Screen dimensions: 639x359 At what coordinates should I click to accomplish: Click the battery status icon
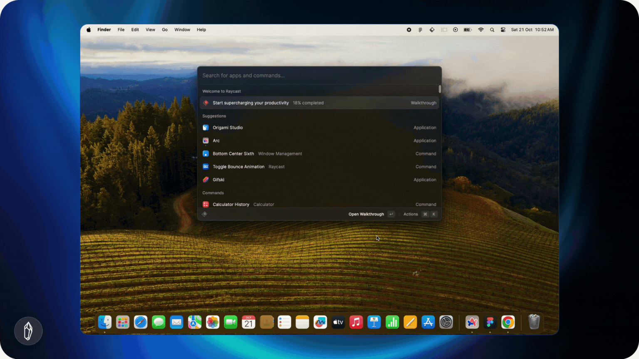pos(468,30)
